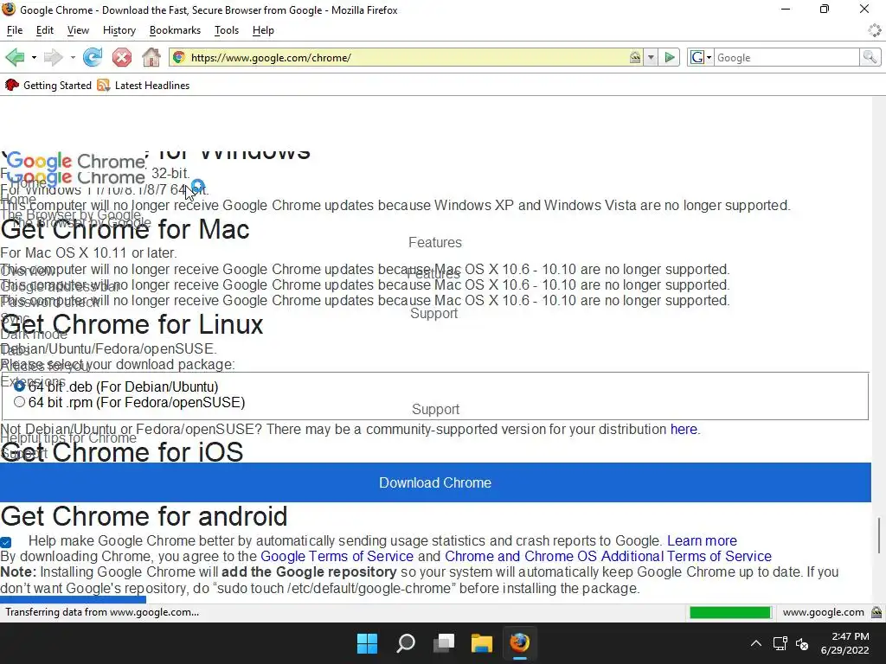Click the grayed-out Forward arrow

tap(53, 57)
